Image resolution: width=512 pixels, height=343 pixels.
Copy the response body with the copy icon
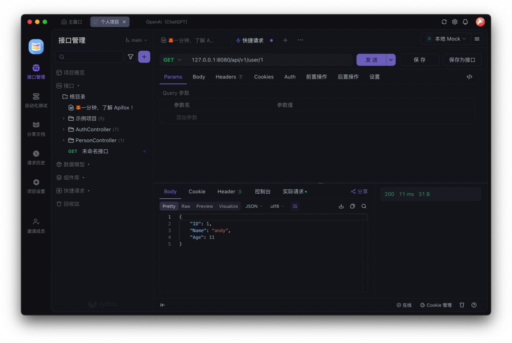(x=352, y=206)
